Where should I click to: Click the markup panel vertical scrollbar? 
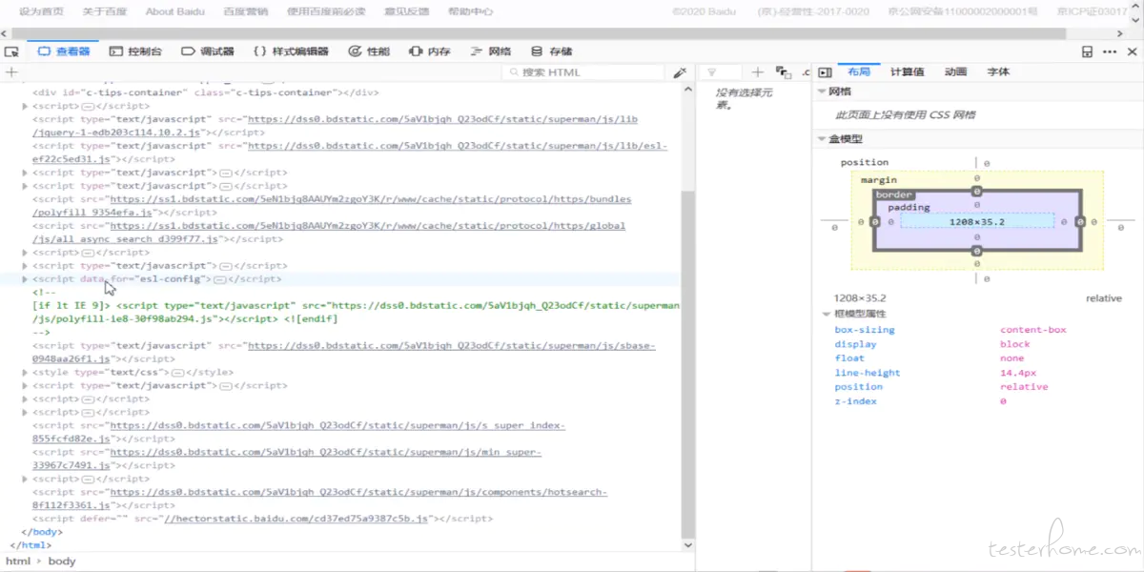tap(688, 362)
